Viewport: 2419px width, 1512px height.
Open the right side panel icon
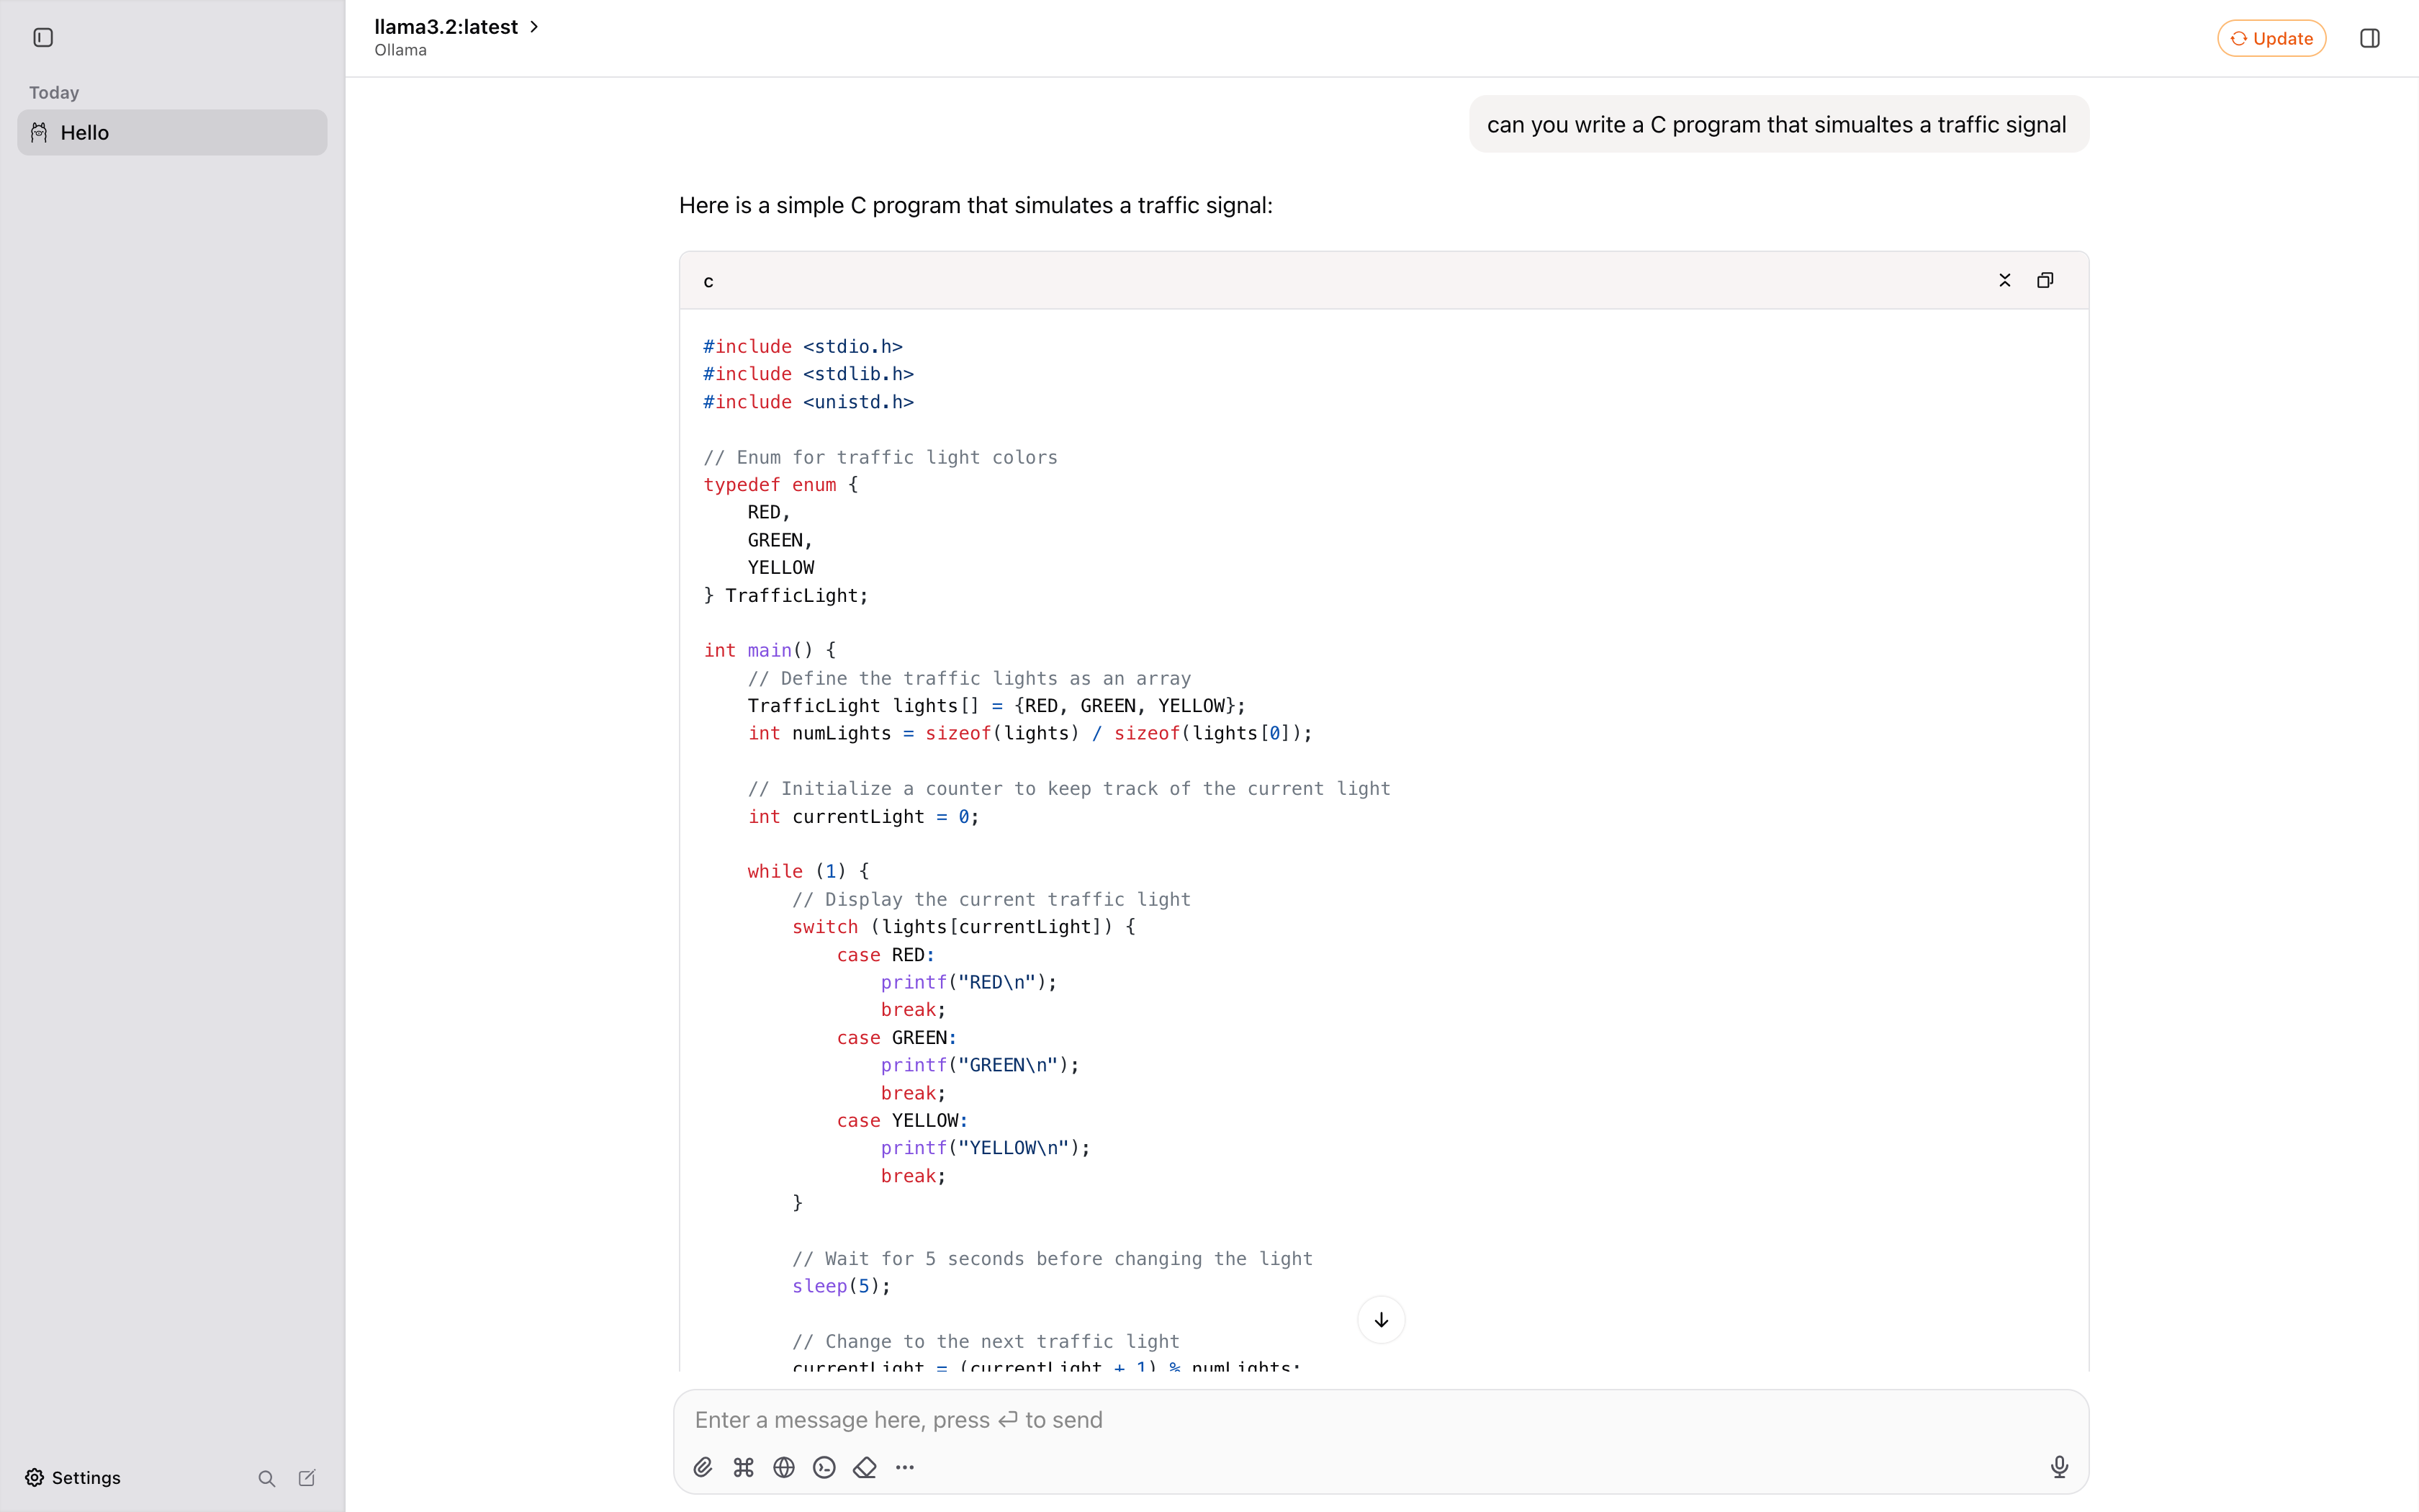(2369, 38)
